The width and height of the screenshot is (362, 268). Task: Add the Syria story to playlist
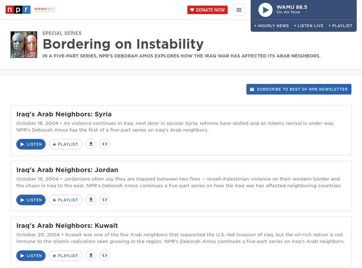(x=66, y=144)
